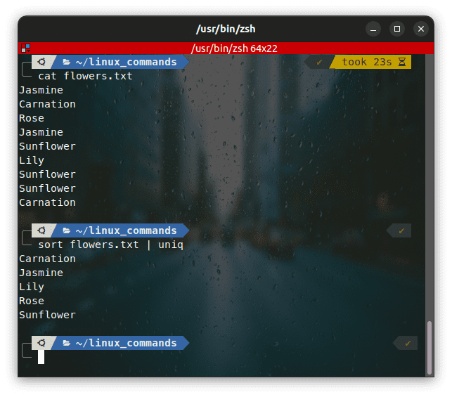Click the 'took 23s' duration segment
The height and width of the screenshot is (397, 452).
pyautogui.click(x=366, y=62)
